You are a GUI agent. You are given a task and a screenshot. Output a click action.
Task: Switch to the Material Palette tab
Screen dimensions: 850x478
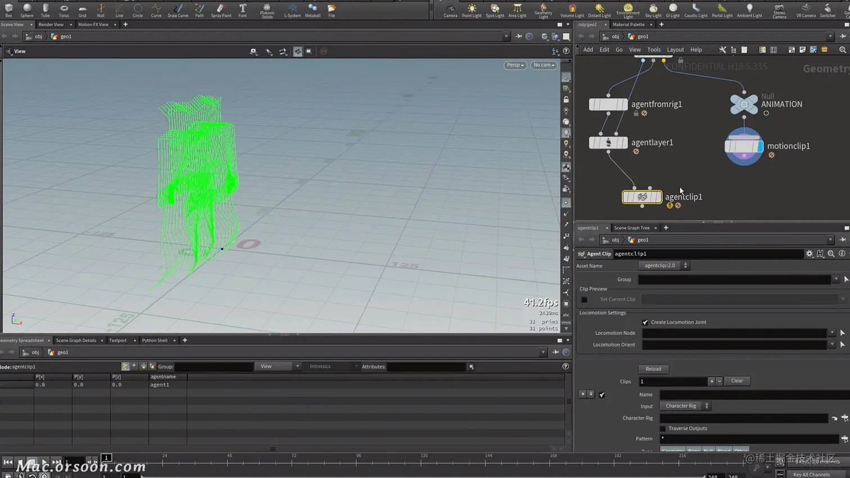click(629, 25)
